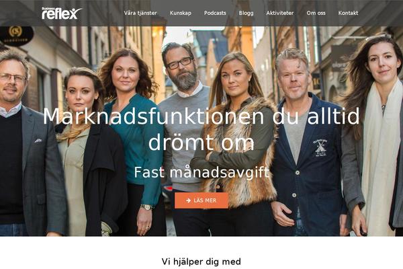This screenshot has width=403, height=269.
Task: Click the round CS shop sign
Action: pyautogui.click(x=15, y=35)
